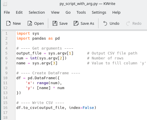
Task: Open the File menu
Action: click(7, 13)
